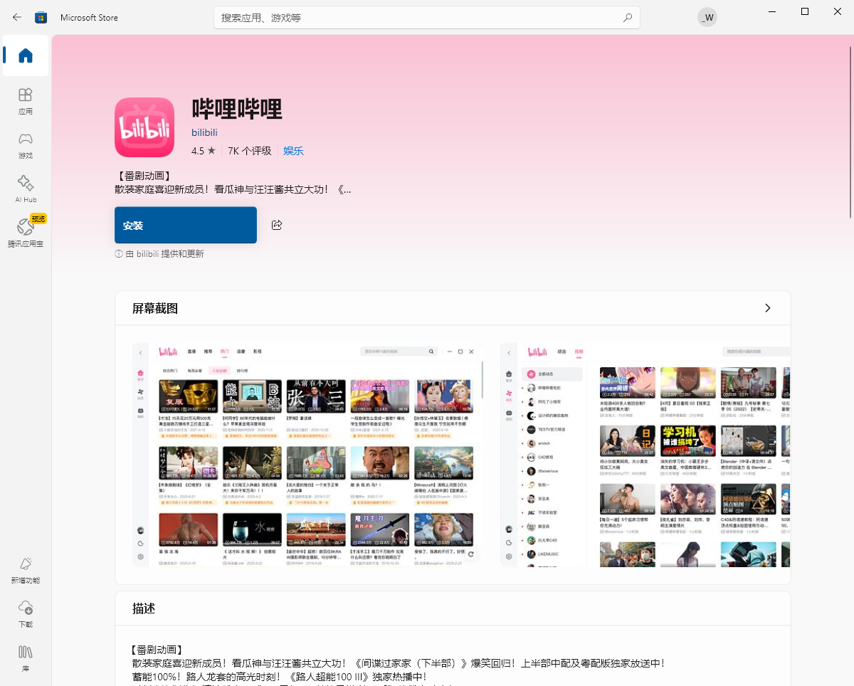Open the 下载 (Downloads) sidebar section
This screenshot has height=686, width=854.
[x=25, y=613]
